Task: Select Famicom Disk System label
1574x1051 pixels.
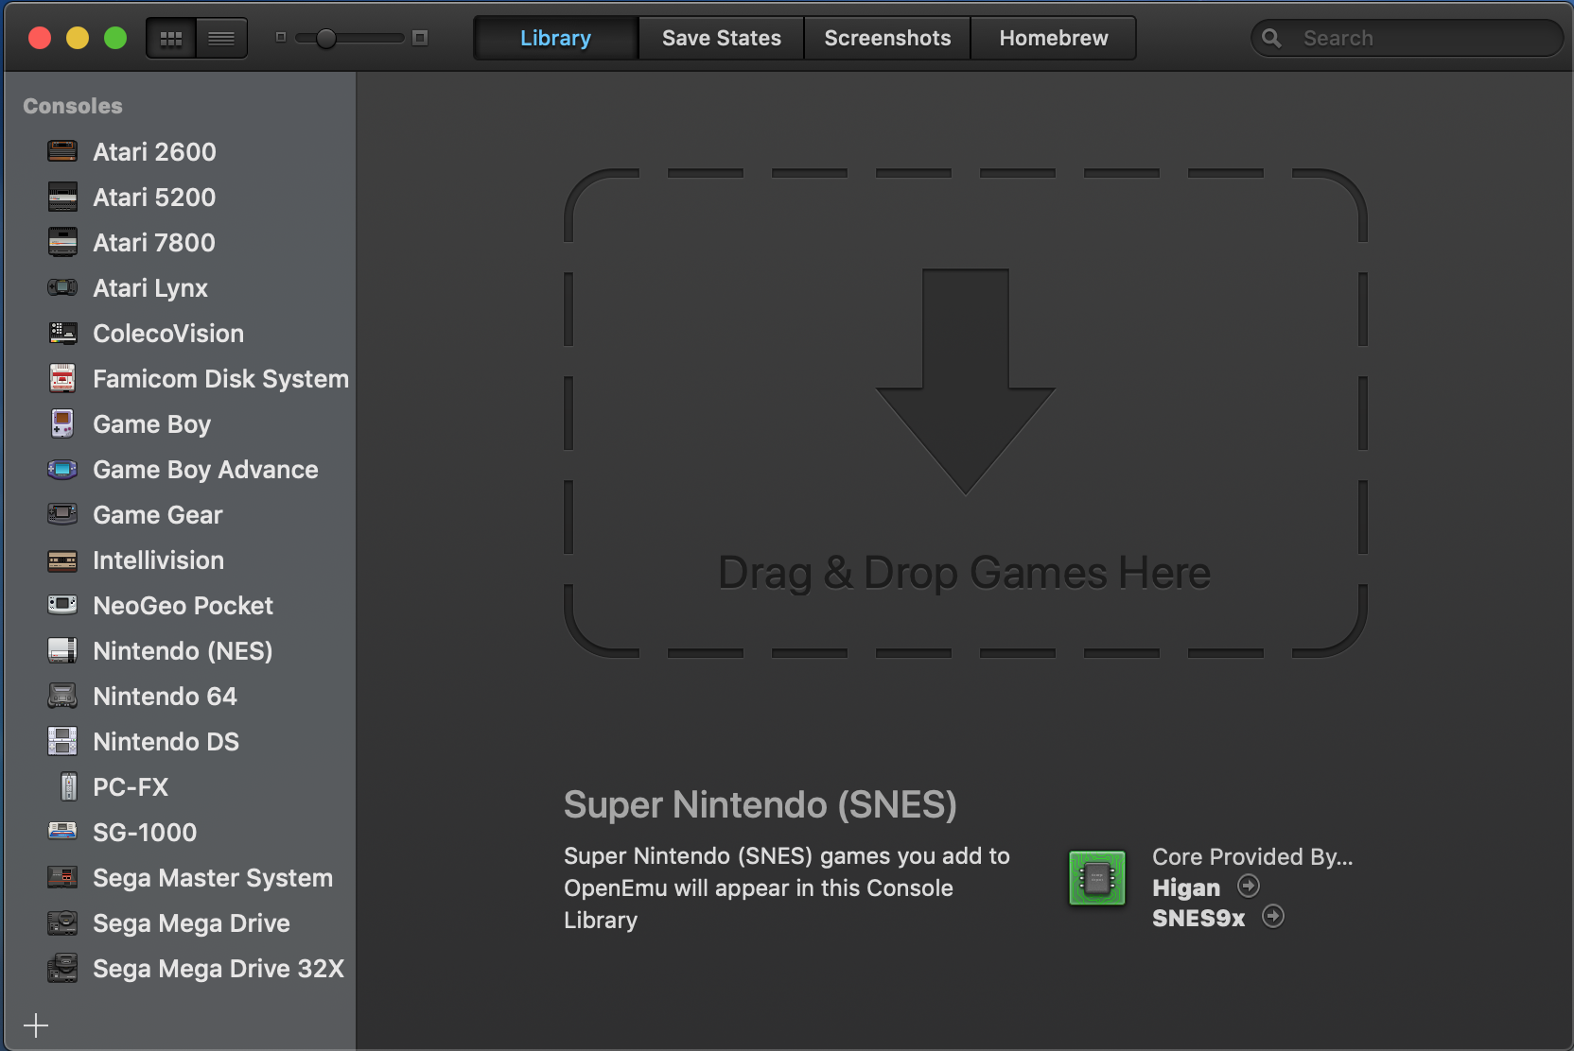Action: (x=220, y=379)
